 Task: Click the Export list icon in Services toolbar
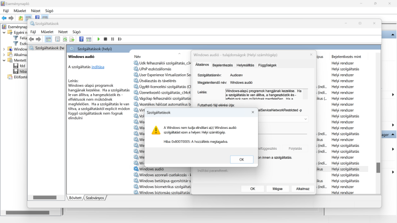[72, 39]
